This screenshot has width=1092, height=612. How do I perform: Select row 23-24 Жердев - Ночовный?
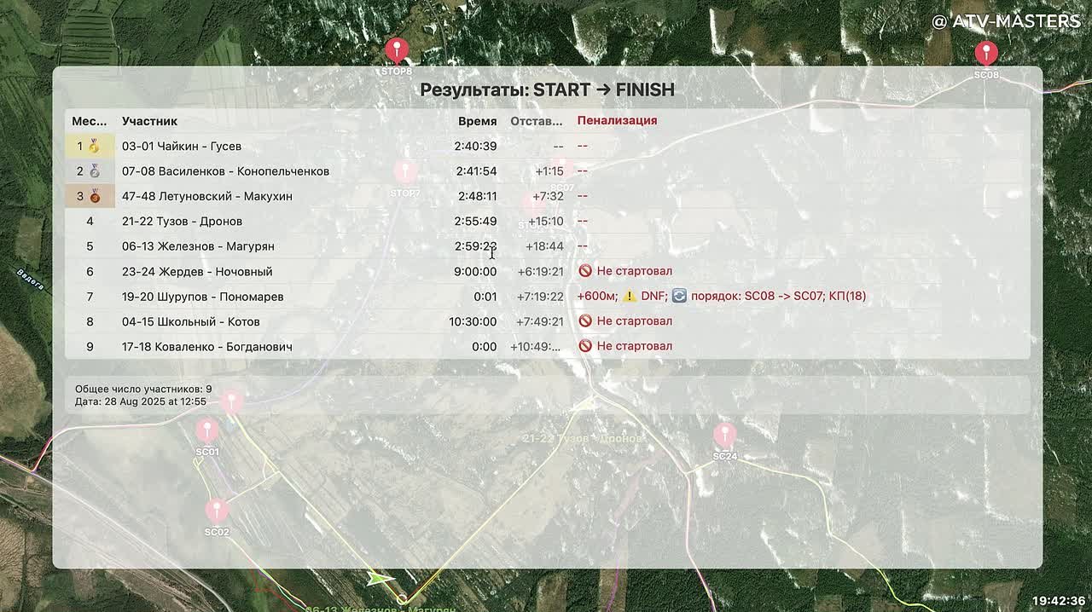coord(548,271)
